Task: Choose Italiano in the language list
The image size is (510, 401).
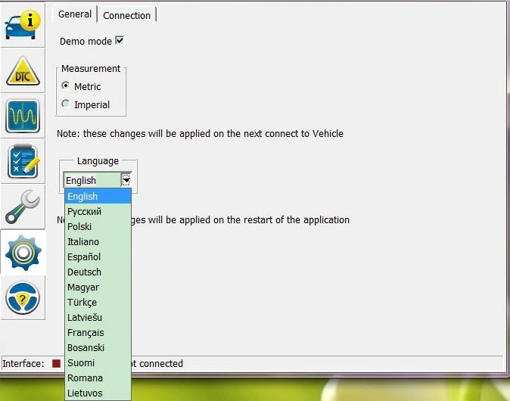Action: (x=98, y=241)
